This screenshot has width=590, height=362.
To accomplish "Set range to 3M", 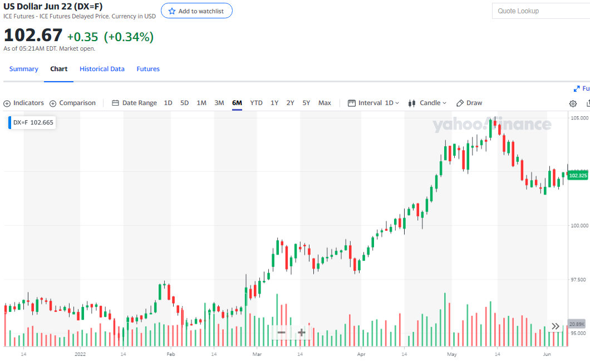I will 219,103.
